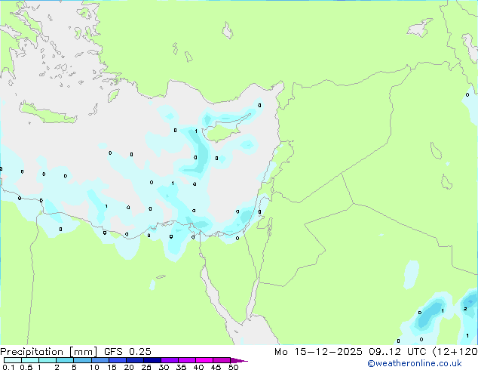Select the legend swatch between 20 and 25

coord(135,360)
